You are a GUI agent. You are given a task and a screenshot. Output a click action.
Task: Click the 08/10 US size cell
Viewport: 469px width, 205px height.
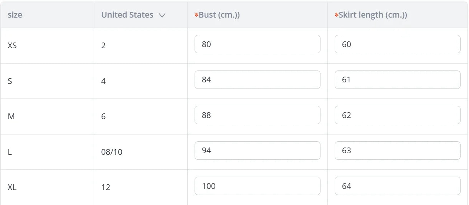[x=112, y=152]
